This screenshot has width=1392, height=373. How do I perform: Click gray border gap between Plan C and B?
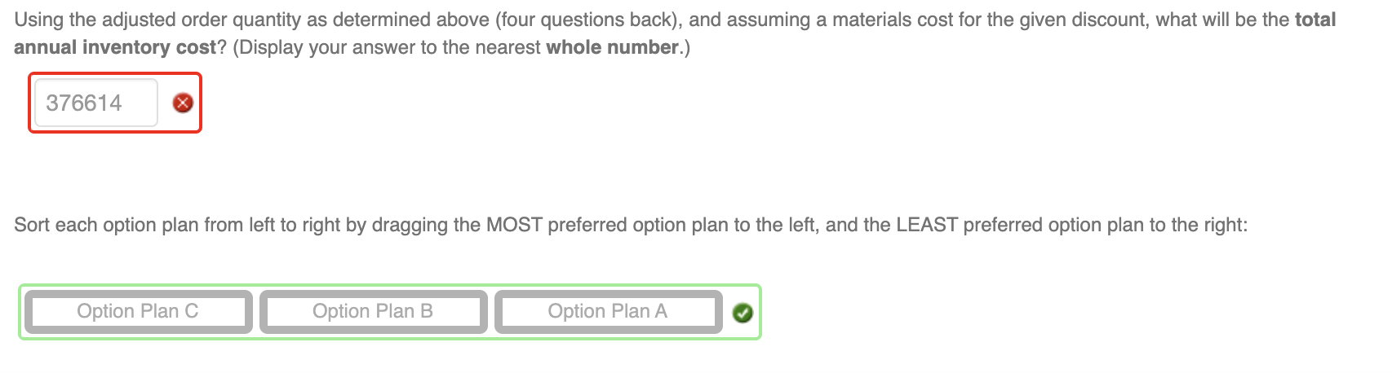click(255, 311)
